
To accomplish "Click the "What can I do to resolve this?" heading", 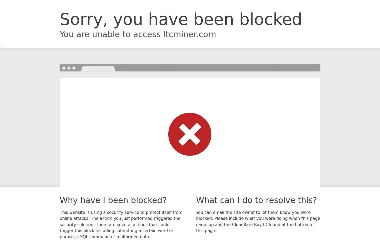I will pos(256,200).
